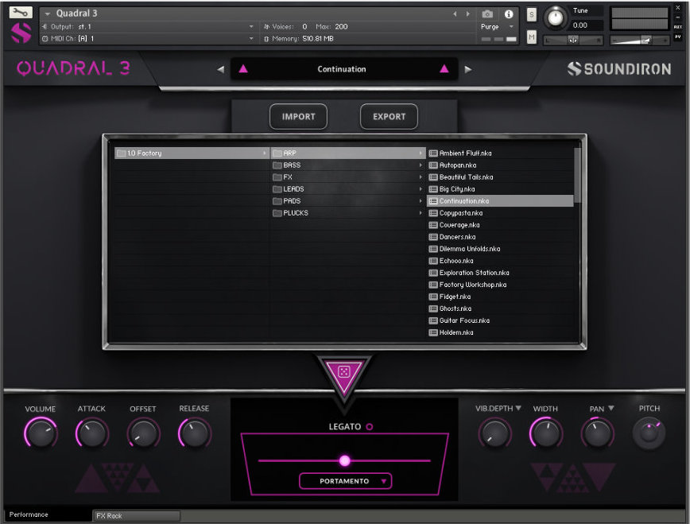Click the wrench edit-instrument icon

point(21,13)
